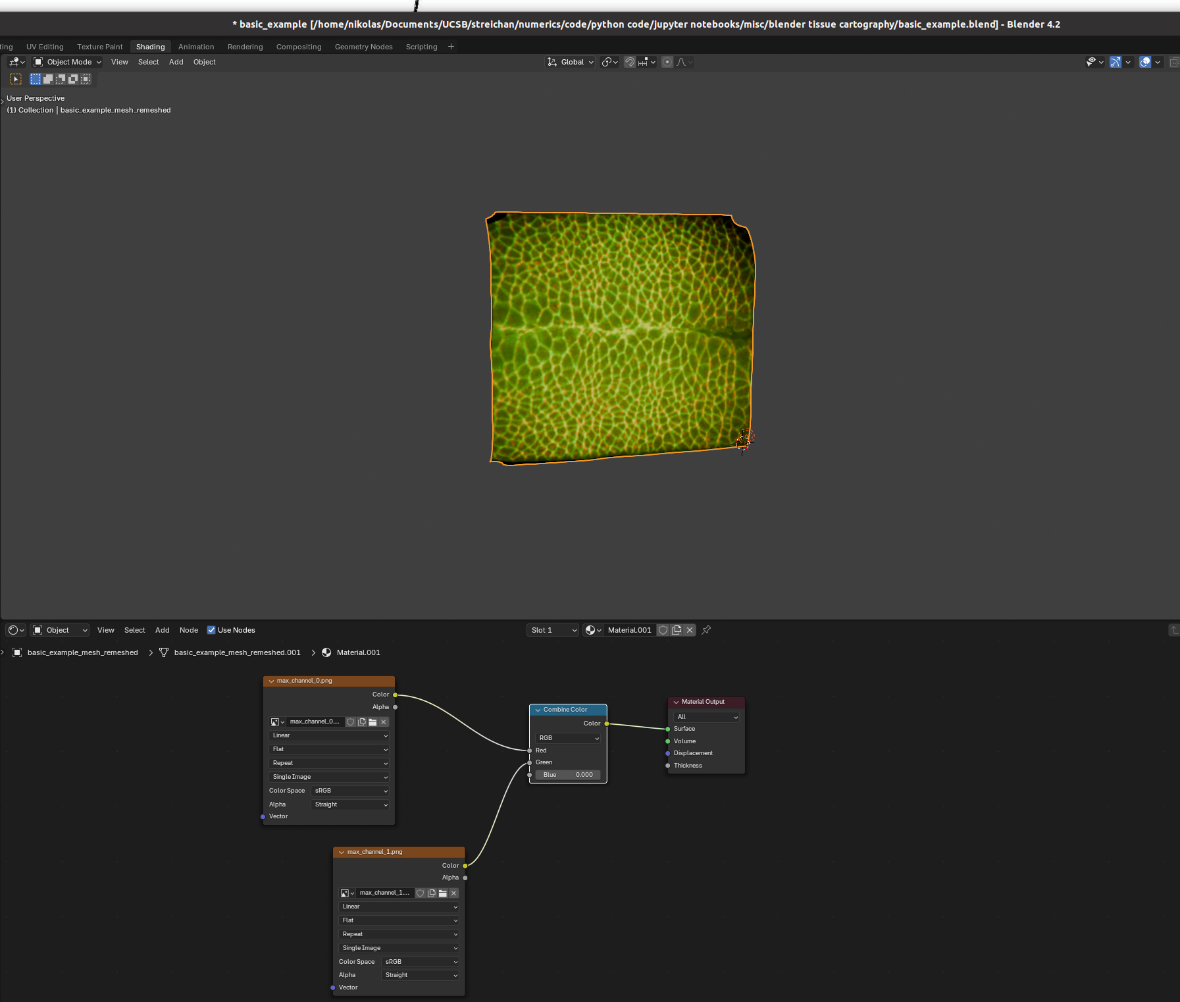Collapse the Combine Color node

tap(538, 710)
